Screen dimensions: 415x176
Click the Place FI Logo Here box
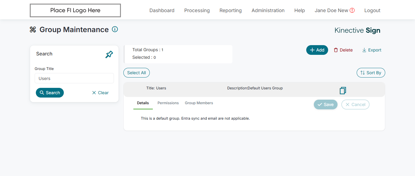click(75, 10)
